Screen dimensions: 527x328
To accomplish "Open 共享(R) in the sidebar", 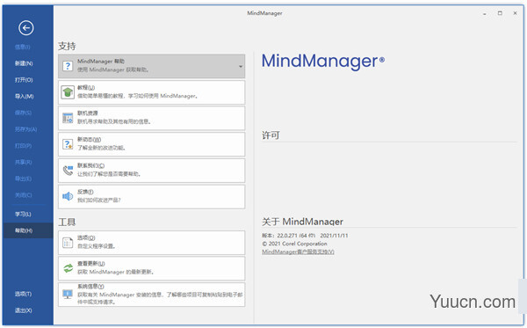I will [x=23, y=162].
